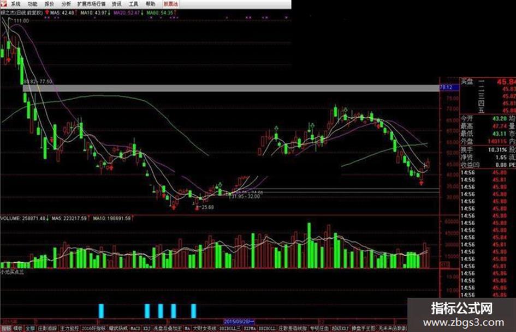Click the red diamond marker before MA5
The image size is (516, 332).
(x=47, y=13)
